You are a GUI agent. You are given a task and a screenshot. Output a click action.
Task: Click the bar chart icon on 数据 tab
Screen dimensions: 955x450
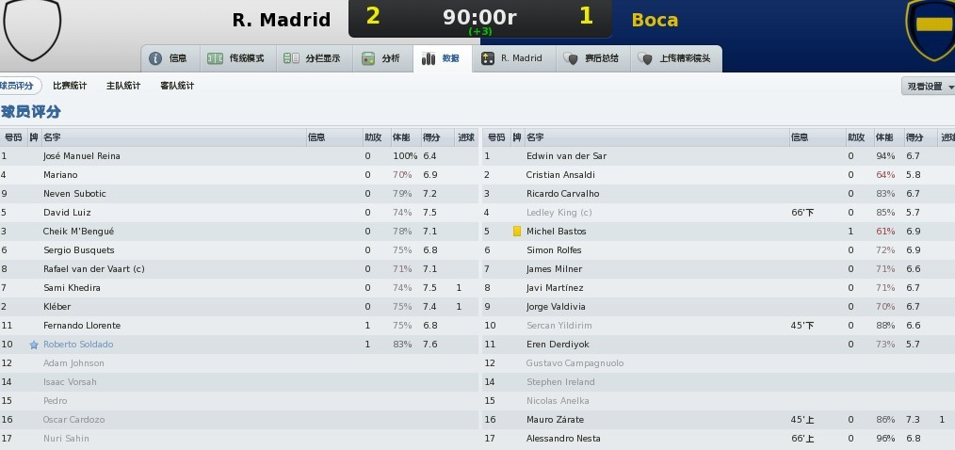tap(429, 58)
